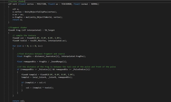Select the _ColorA argument

coord(42,77)
